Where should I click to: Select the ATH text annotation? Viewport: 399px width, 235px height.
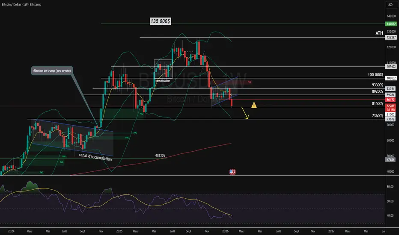(x=379, y=33)
